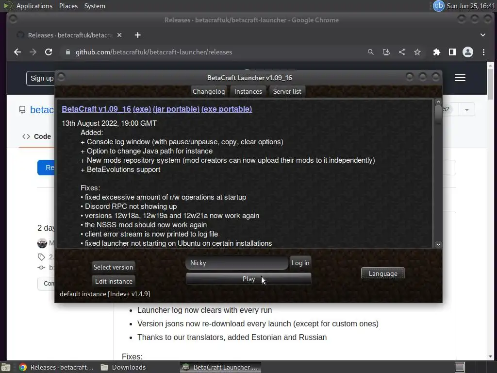Click Chrome page scrollbar down arrow
The height and width of the screenshot is (373, 497).
click(x=490, y=356)
